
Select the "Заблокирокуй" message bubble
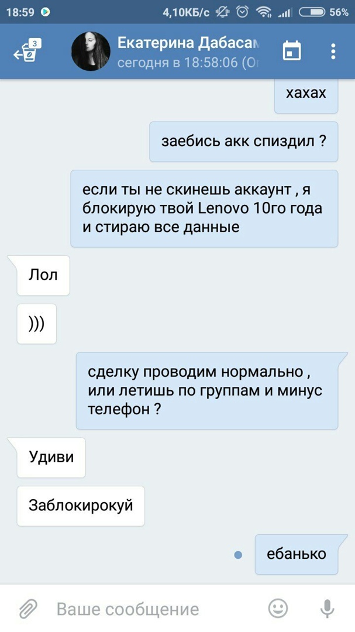(81, 506)
